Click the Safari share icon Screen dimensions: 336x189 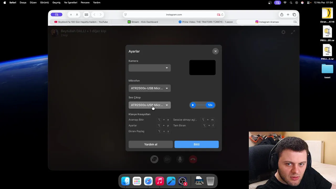click(282, 15)
